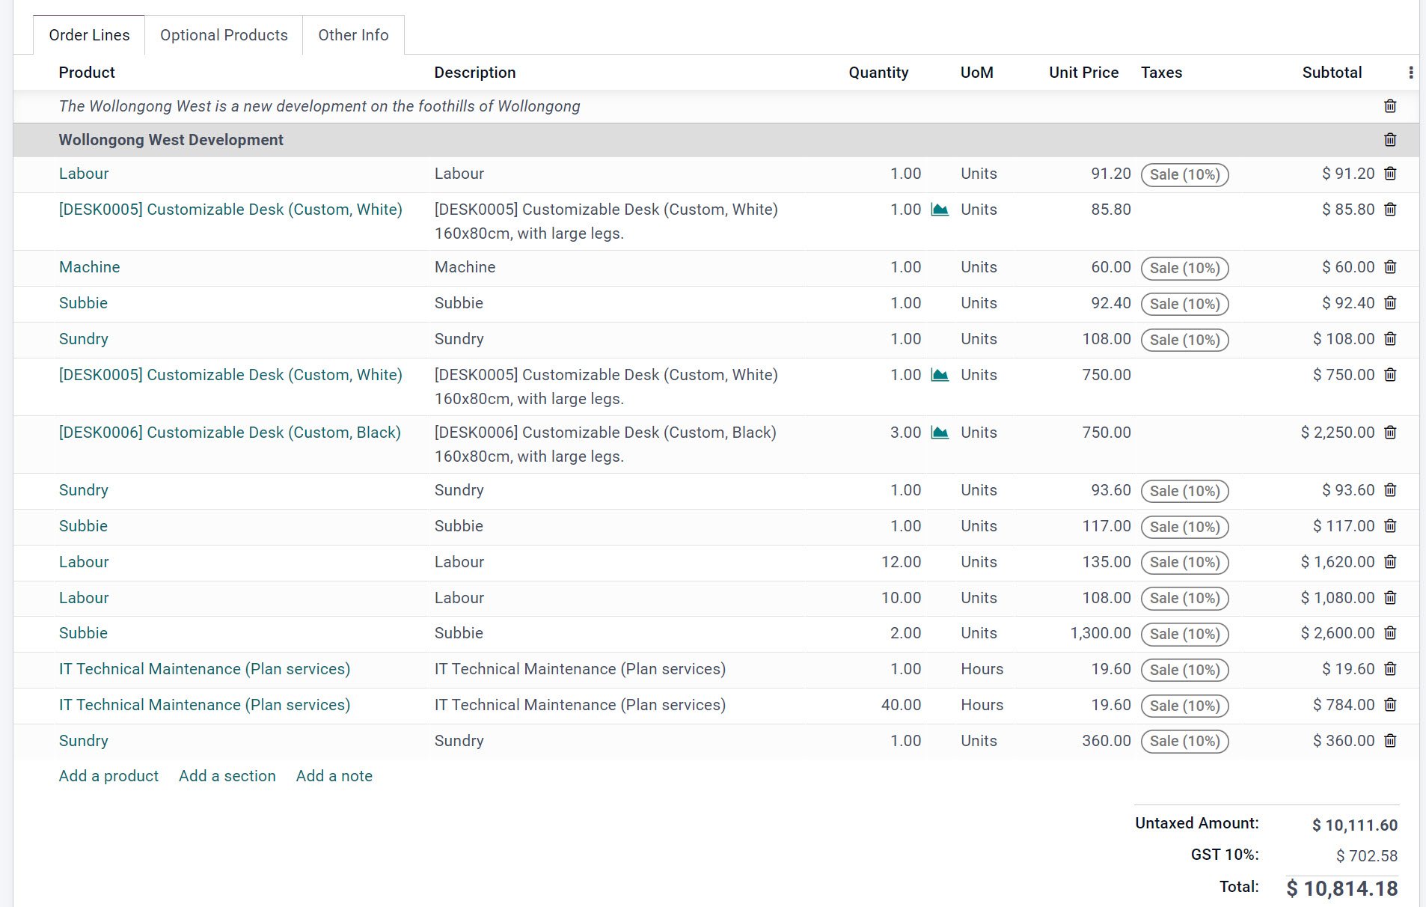1426x907 pixels.
Task: Open DESK0006 Customizable Desk Black product
Action: [230, 433]
